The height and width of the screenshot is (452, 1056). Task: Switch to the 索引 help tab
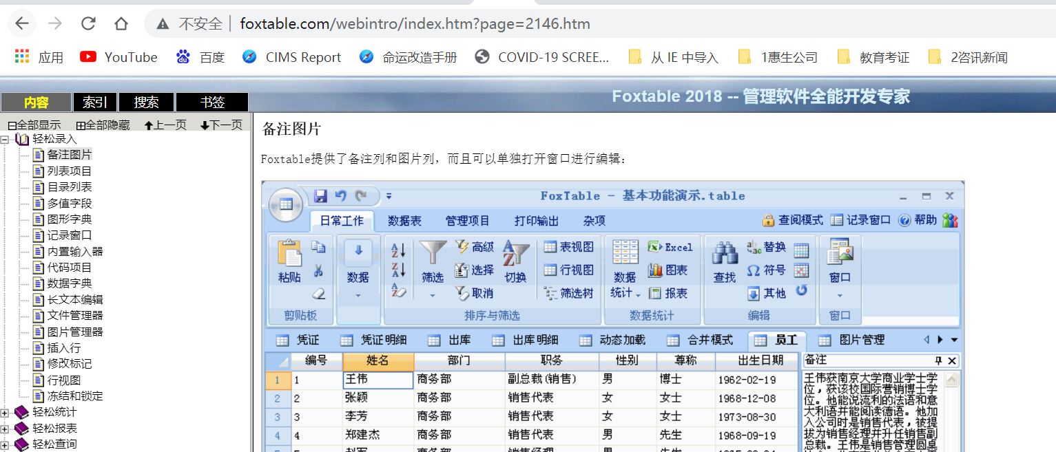coord(95,103)
